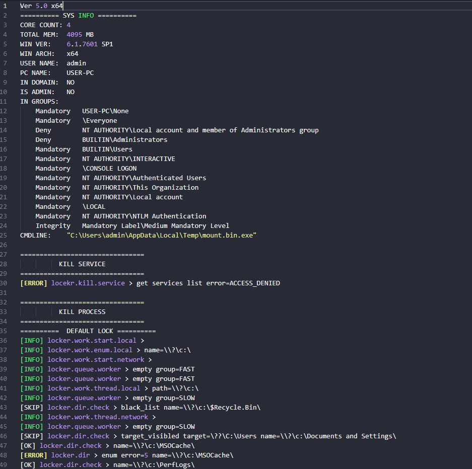Click the "member of Administrators group" text
The width and height of the screenshot is (472, 469).
pyautogui.click(x=260, y=130)
